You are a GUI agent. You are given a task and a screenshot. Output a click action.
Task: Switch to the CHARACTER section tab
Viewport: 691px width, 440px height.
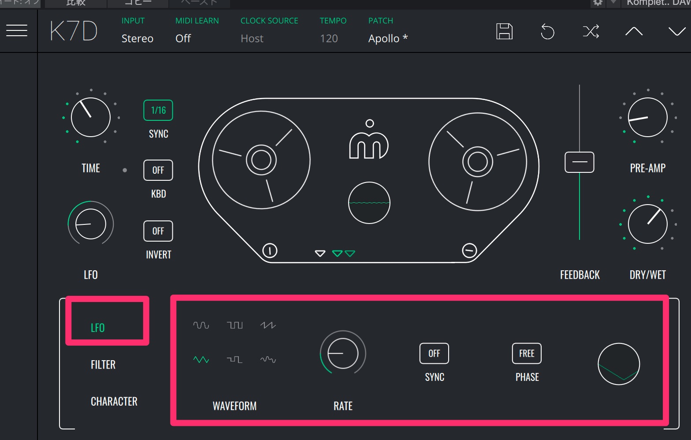coord(114,401)
